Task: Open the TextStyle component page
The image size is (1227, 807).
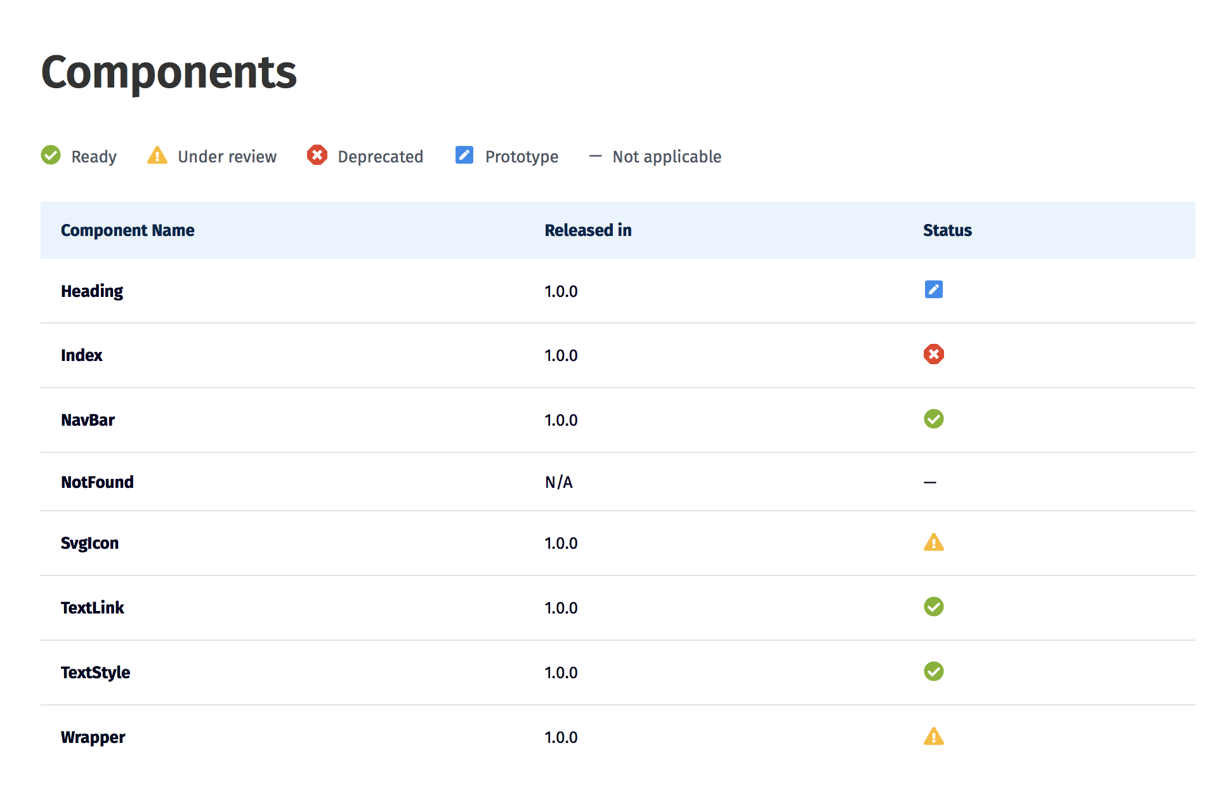Action: pyautogui.click(x=95, y=672)
